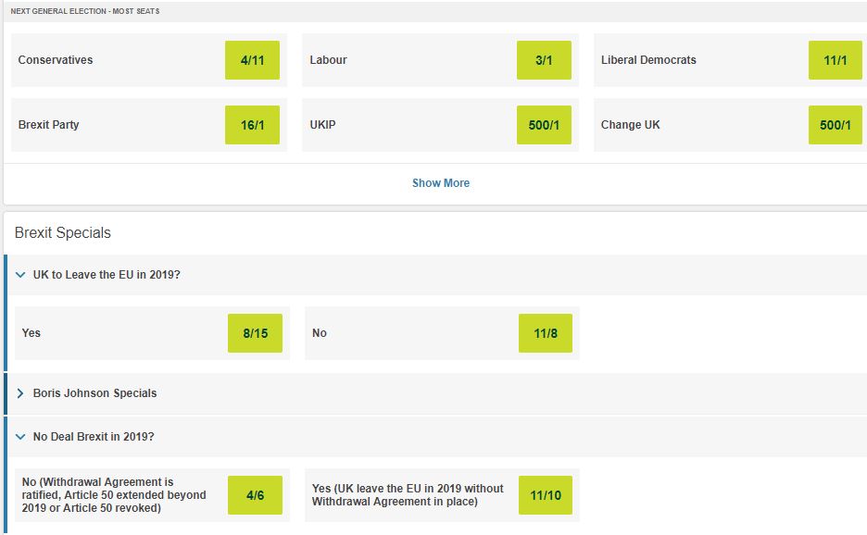
Task: Click the No Deal Brexit in 2019 heading text
Action: [94, 437]
